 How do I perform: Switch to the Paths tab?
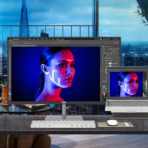click(x=111, y=46)
